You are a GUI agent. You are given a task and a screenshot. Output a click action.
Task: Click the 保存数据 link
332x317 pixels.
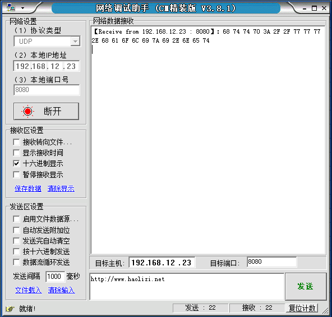[x=28, y=189]
